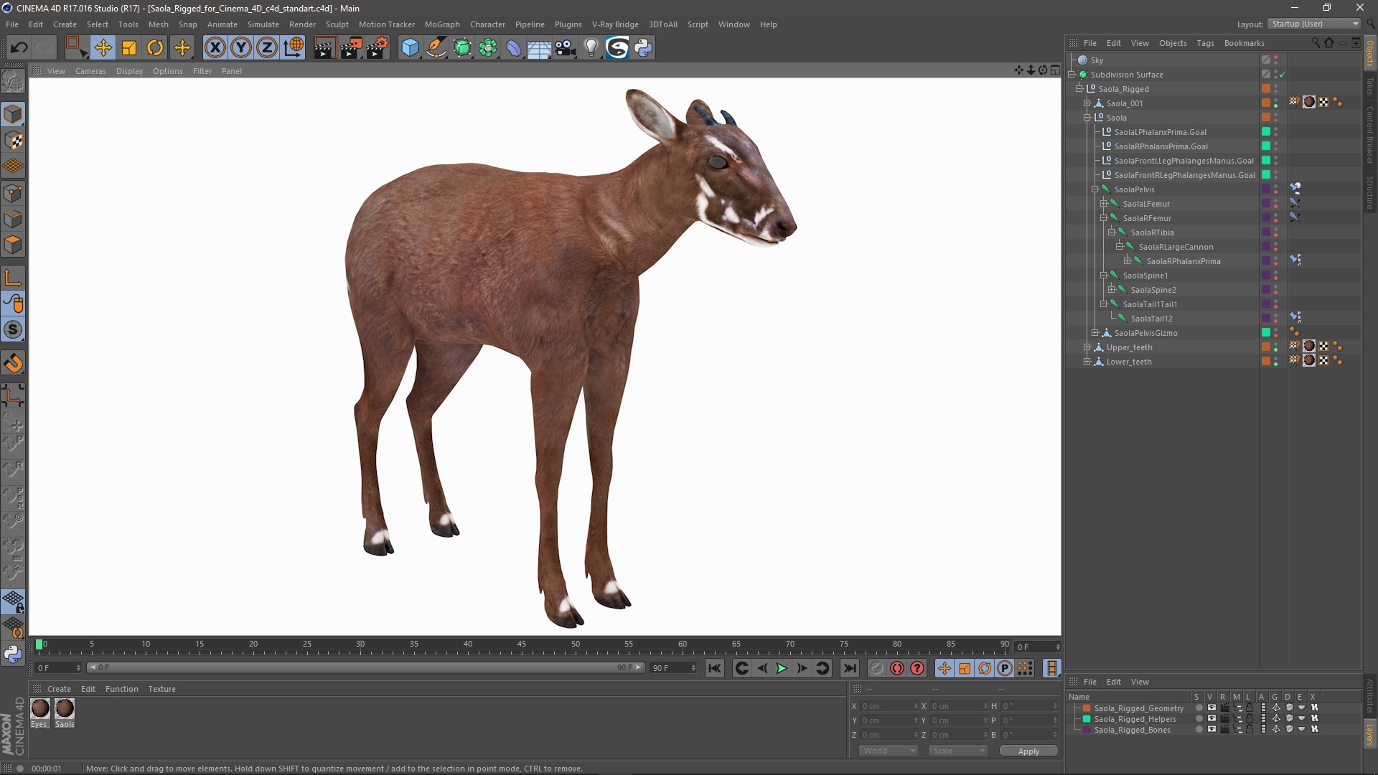Activate the Scale tool
The image size is (1378, 775).
[x=129, y=48]
